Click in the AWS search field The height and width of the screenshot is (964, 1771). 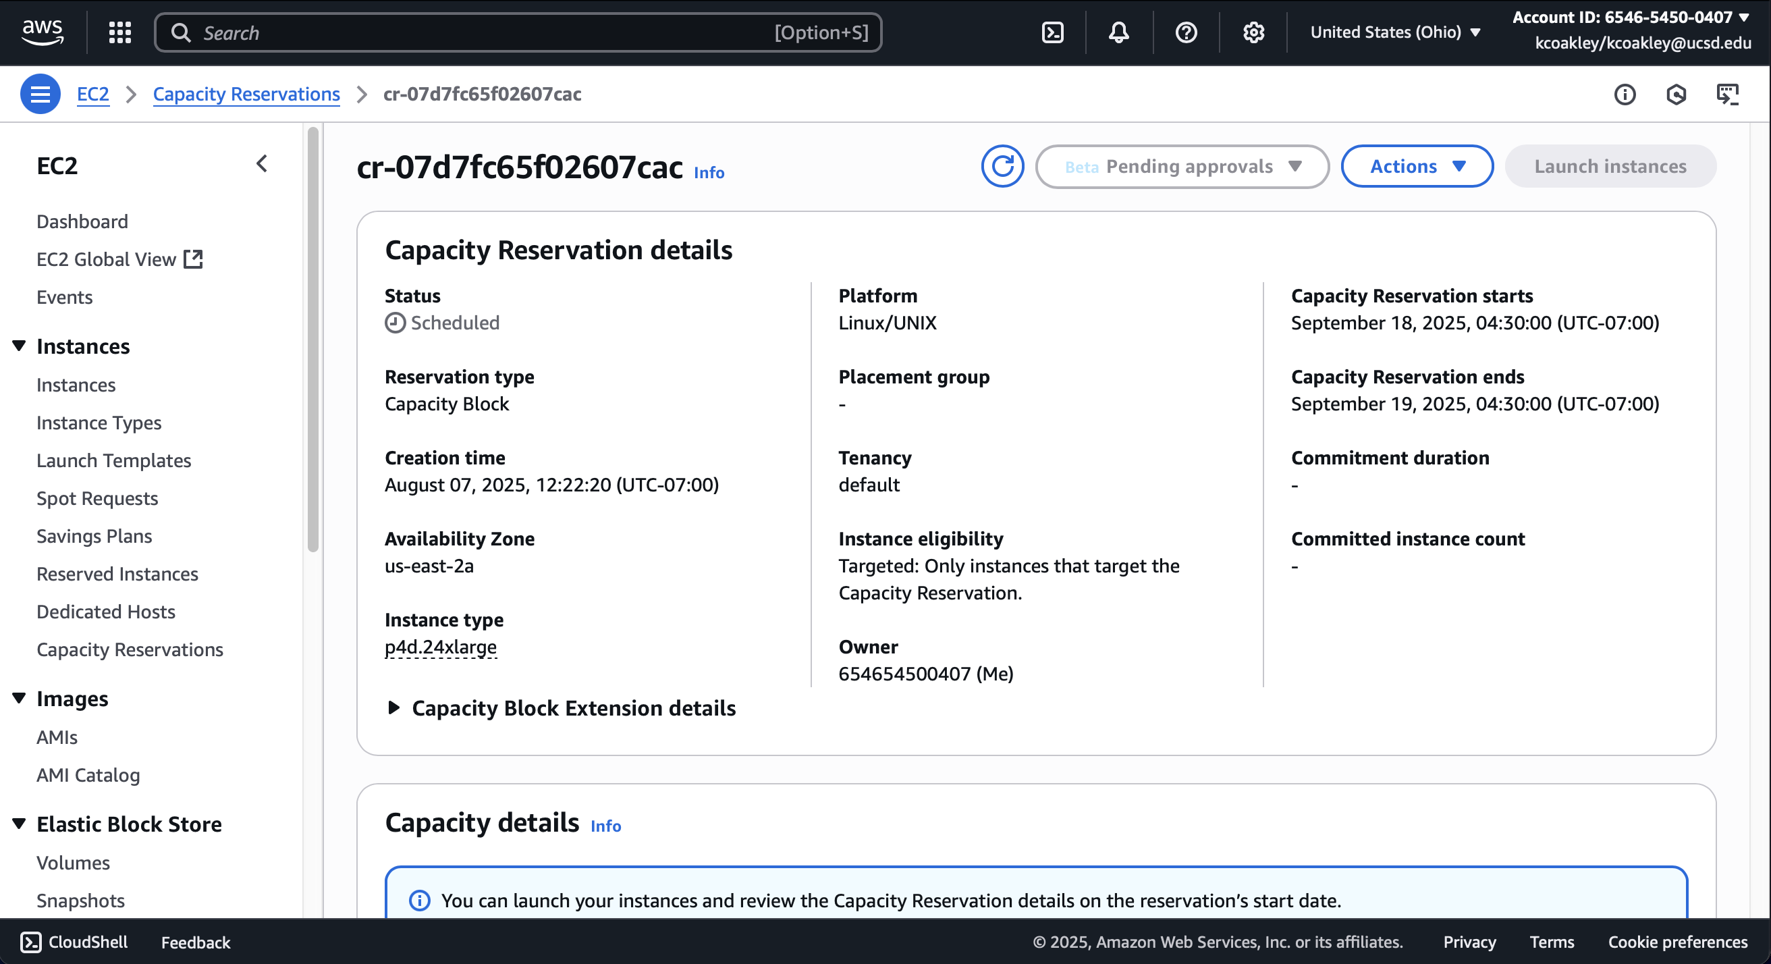click(x=481, y=32)
